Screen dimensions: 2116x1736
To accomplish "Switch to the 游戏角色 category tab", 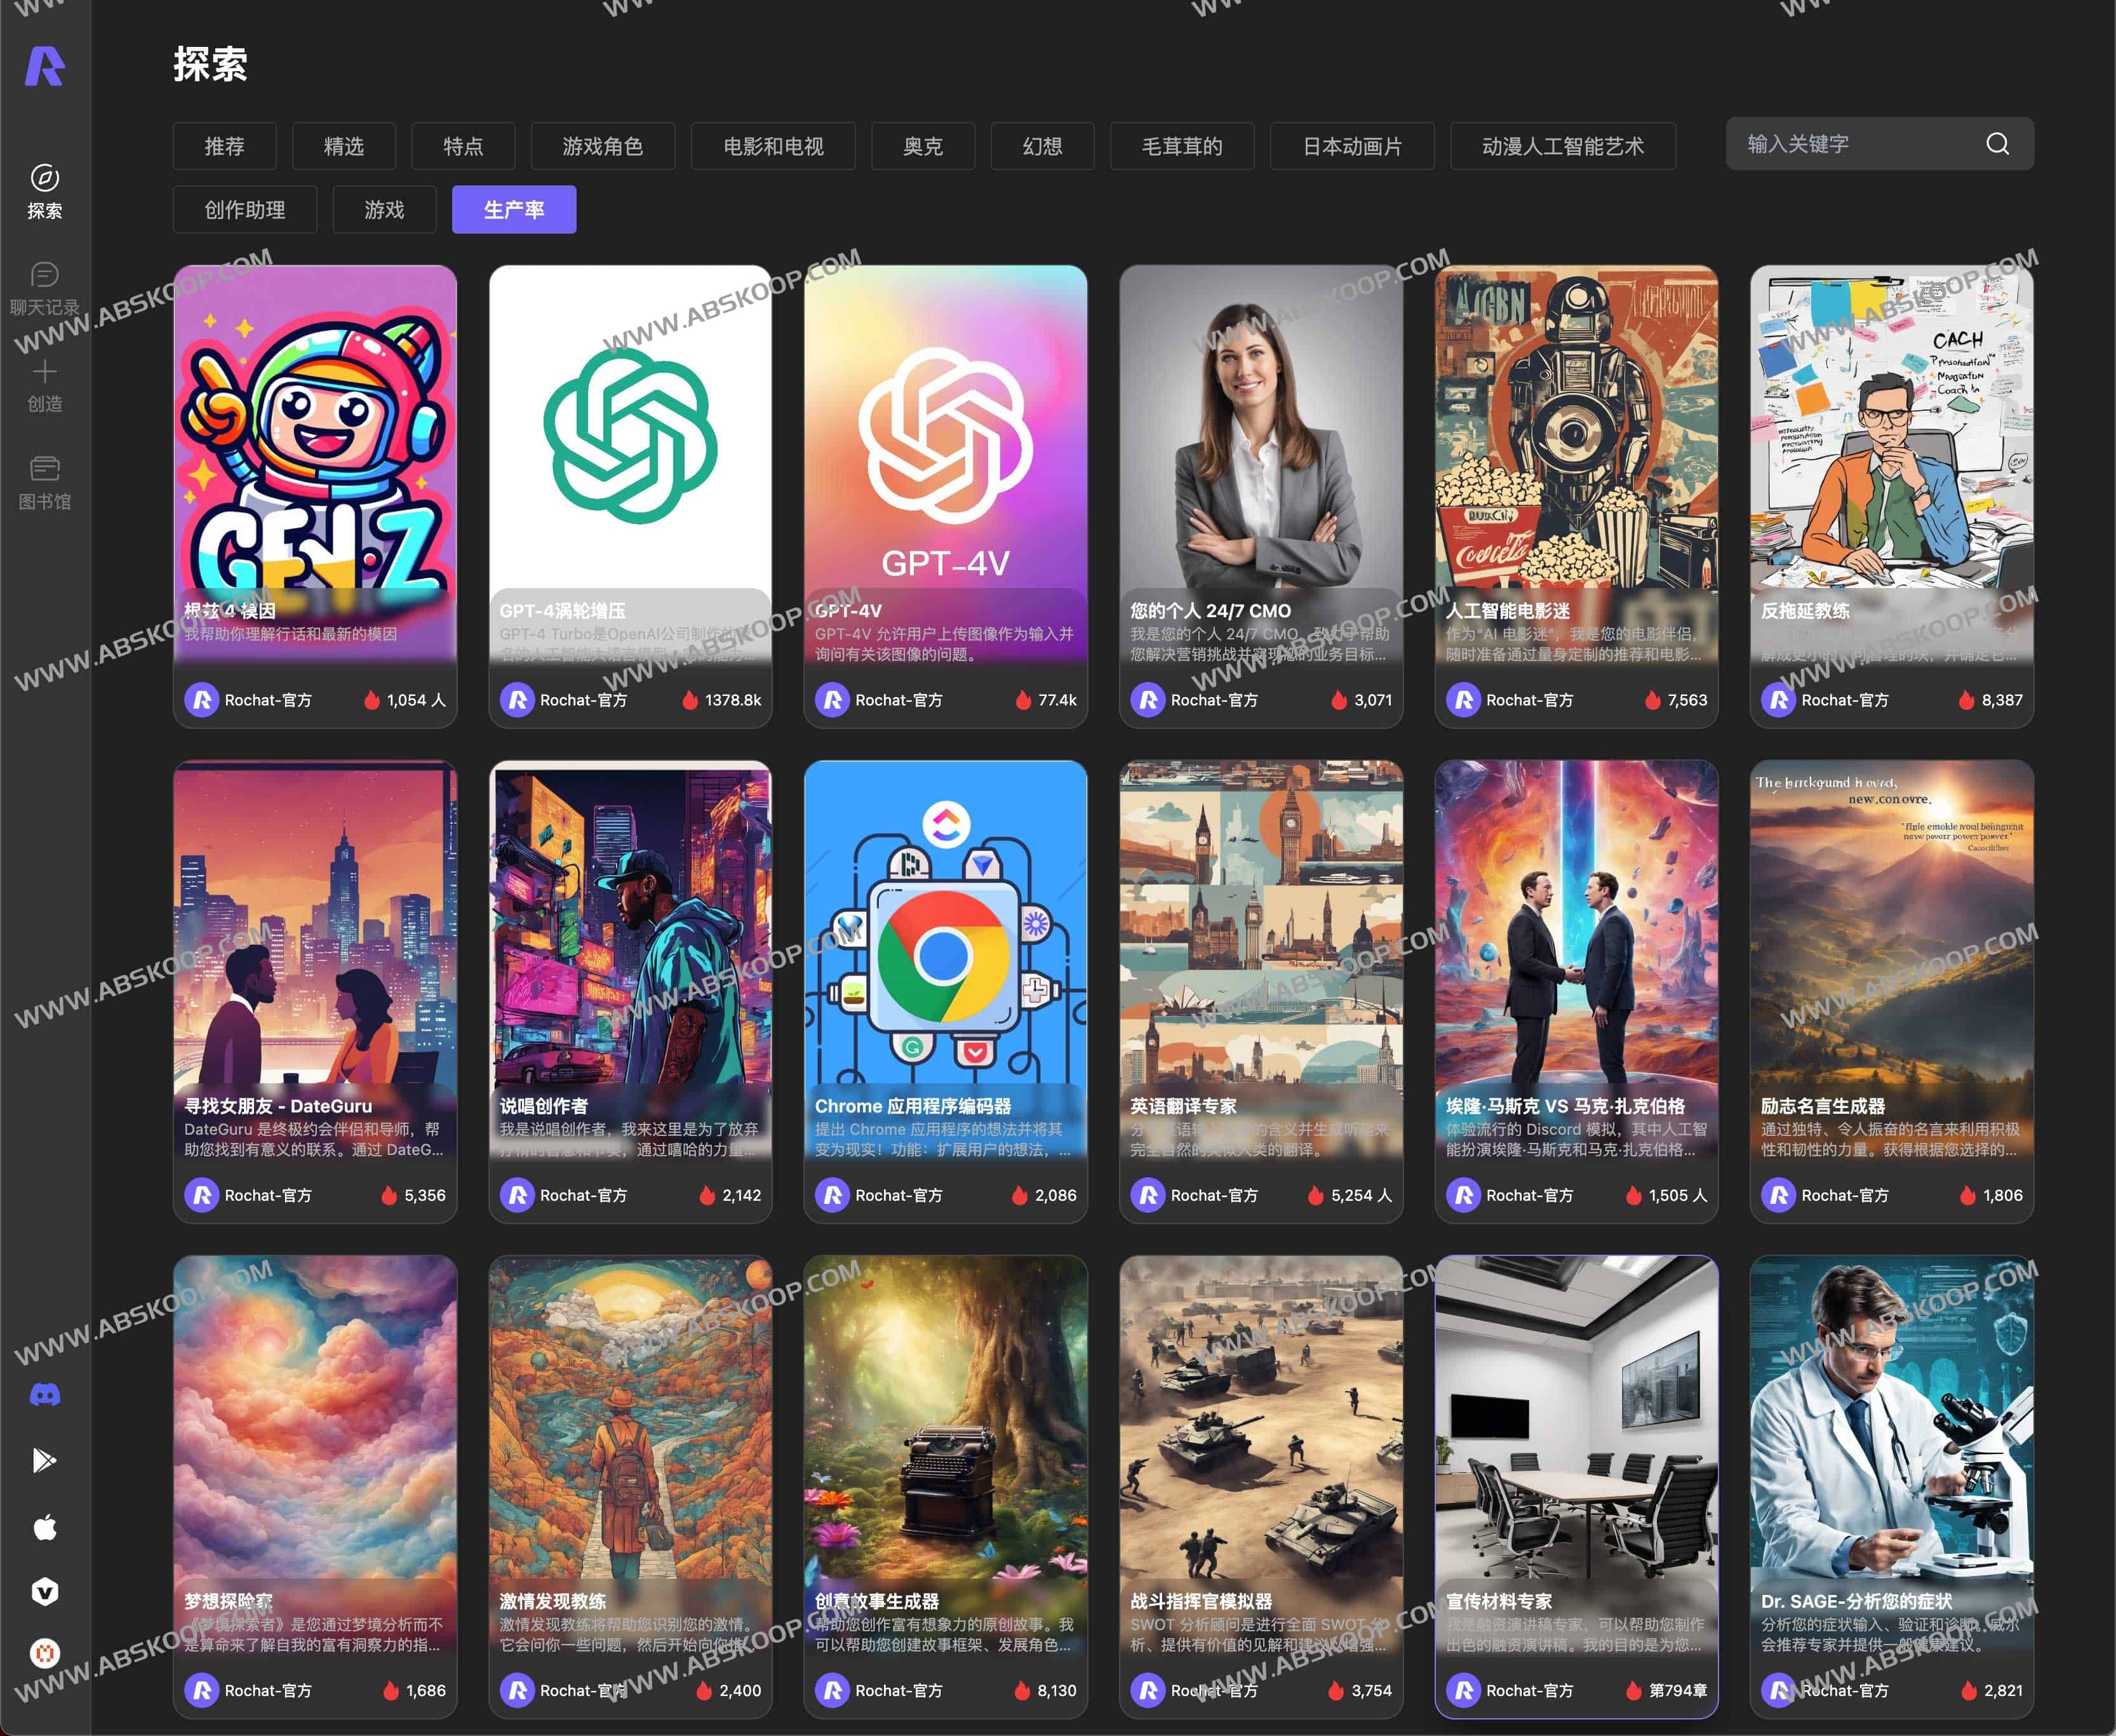I will [x=602, y=146].
